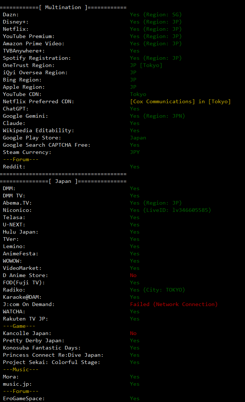Screen dimensions: 245x402
Task: Click the Failed Network Connection message
Action: (x=174, y=304)
